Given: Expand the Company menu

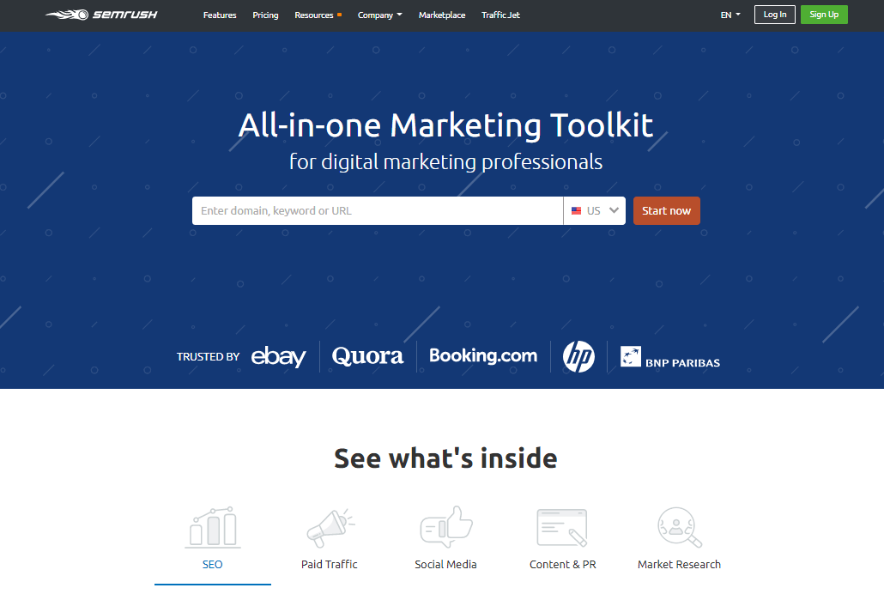Looking at the screenshot, I should coord(380,15).
